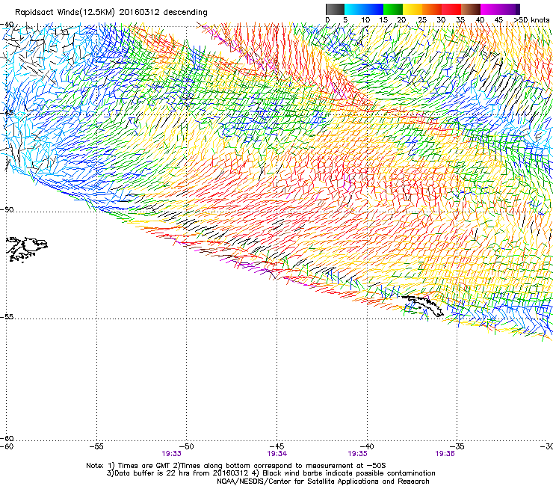This screenshot has width=553, height=486.
Task: Click the '25' legend scale label
Action: click(422, 20)
